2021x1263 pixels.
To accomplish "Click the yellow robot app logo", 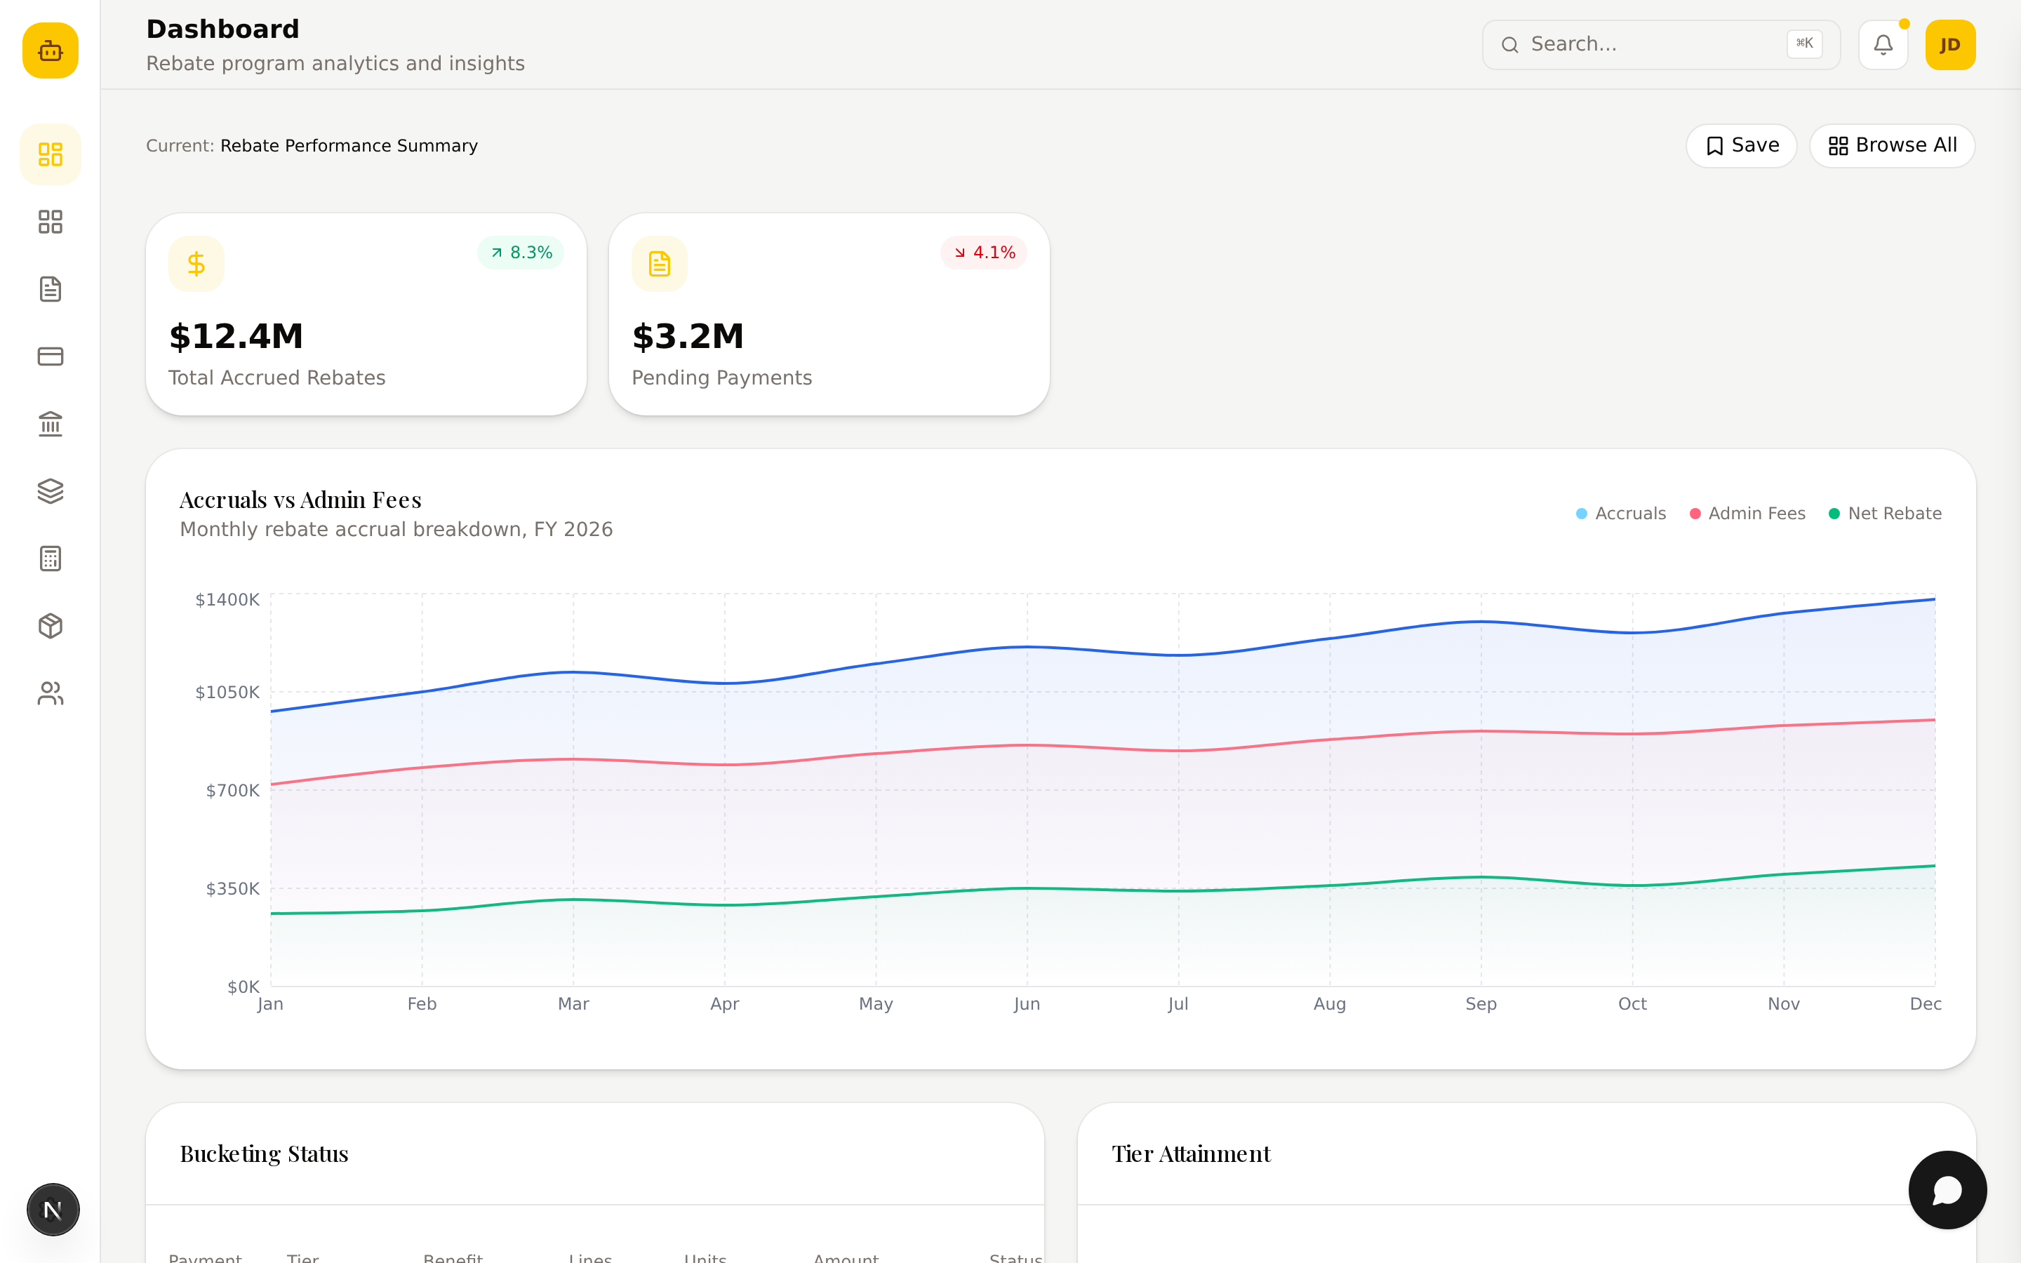I will click(50, 50).
